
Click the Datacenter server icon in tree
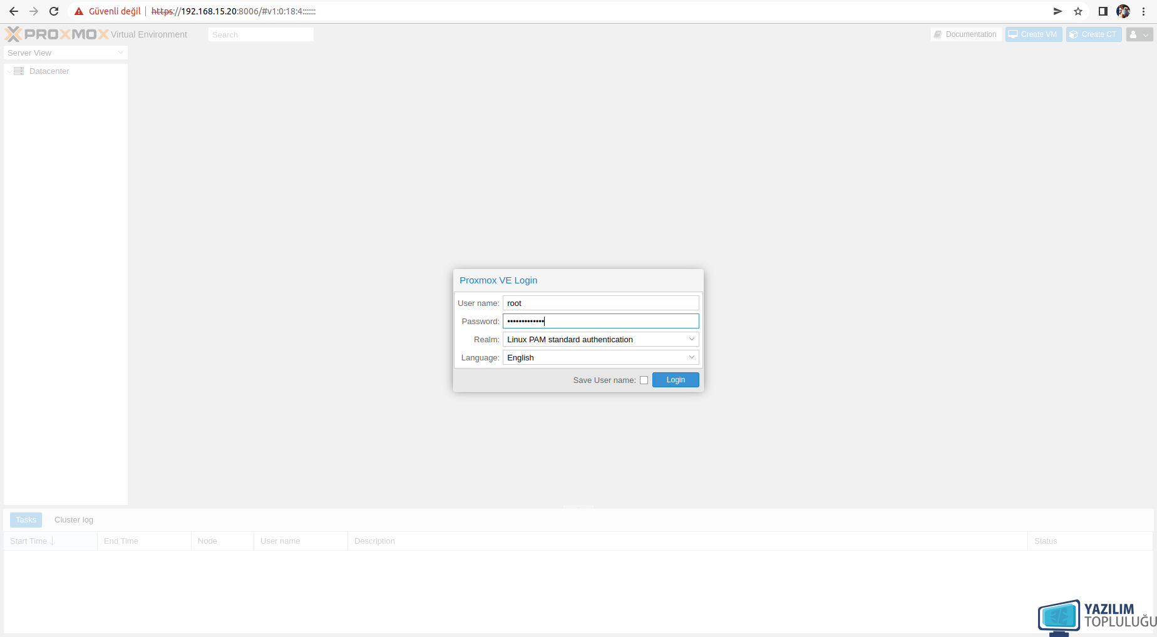(x=19, y=71)
